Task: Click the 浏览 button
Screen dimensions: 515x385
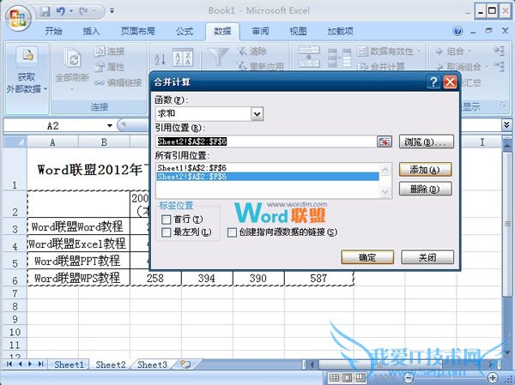Action: (427, 141)
